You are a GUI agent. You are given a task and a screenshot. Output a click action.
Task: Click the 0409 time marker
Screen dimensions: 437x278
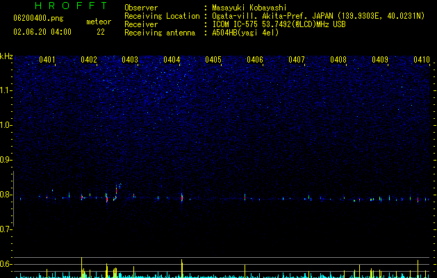pyautogui.click(x=380, y=60)
